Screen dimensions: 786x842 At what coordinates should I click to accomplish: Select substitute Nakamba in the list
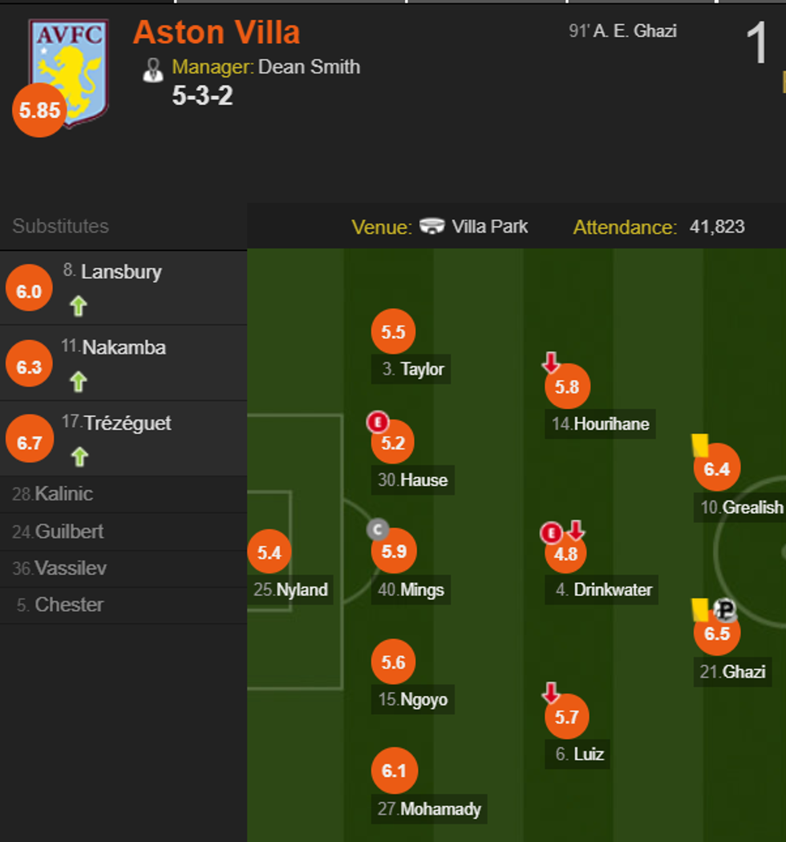click(124, 348)
